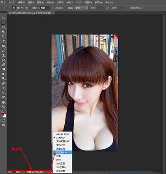Select the Type (T) tool
This screenshot has height=174, width=166.
tap(3, 88)
